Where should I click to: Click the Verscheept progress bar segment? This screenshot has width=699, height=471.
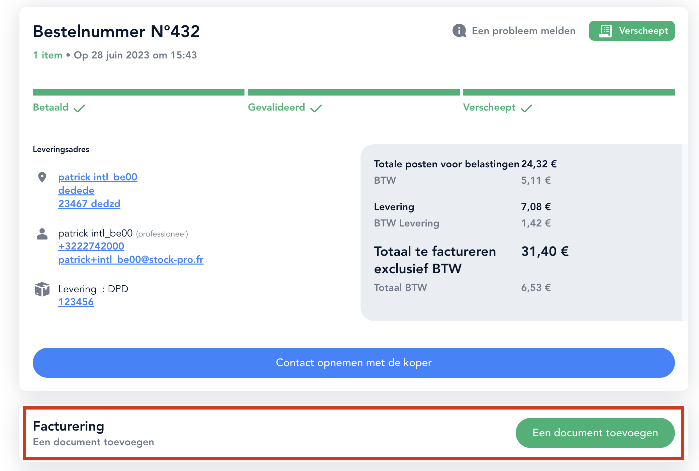click(569, 92)
